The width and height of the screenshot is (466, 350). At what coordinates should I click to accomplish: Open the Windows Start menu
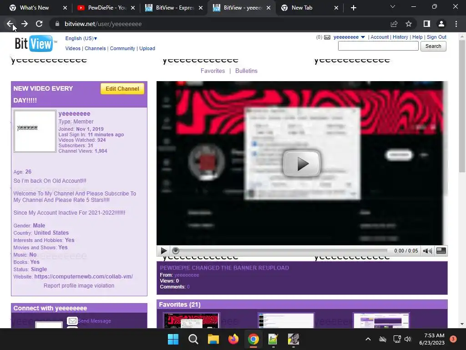click(x=173, y=339)
